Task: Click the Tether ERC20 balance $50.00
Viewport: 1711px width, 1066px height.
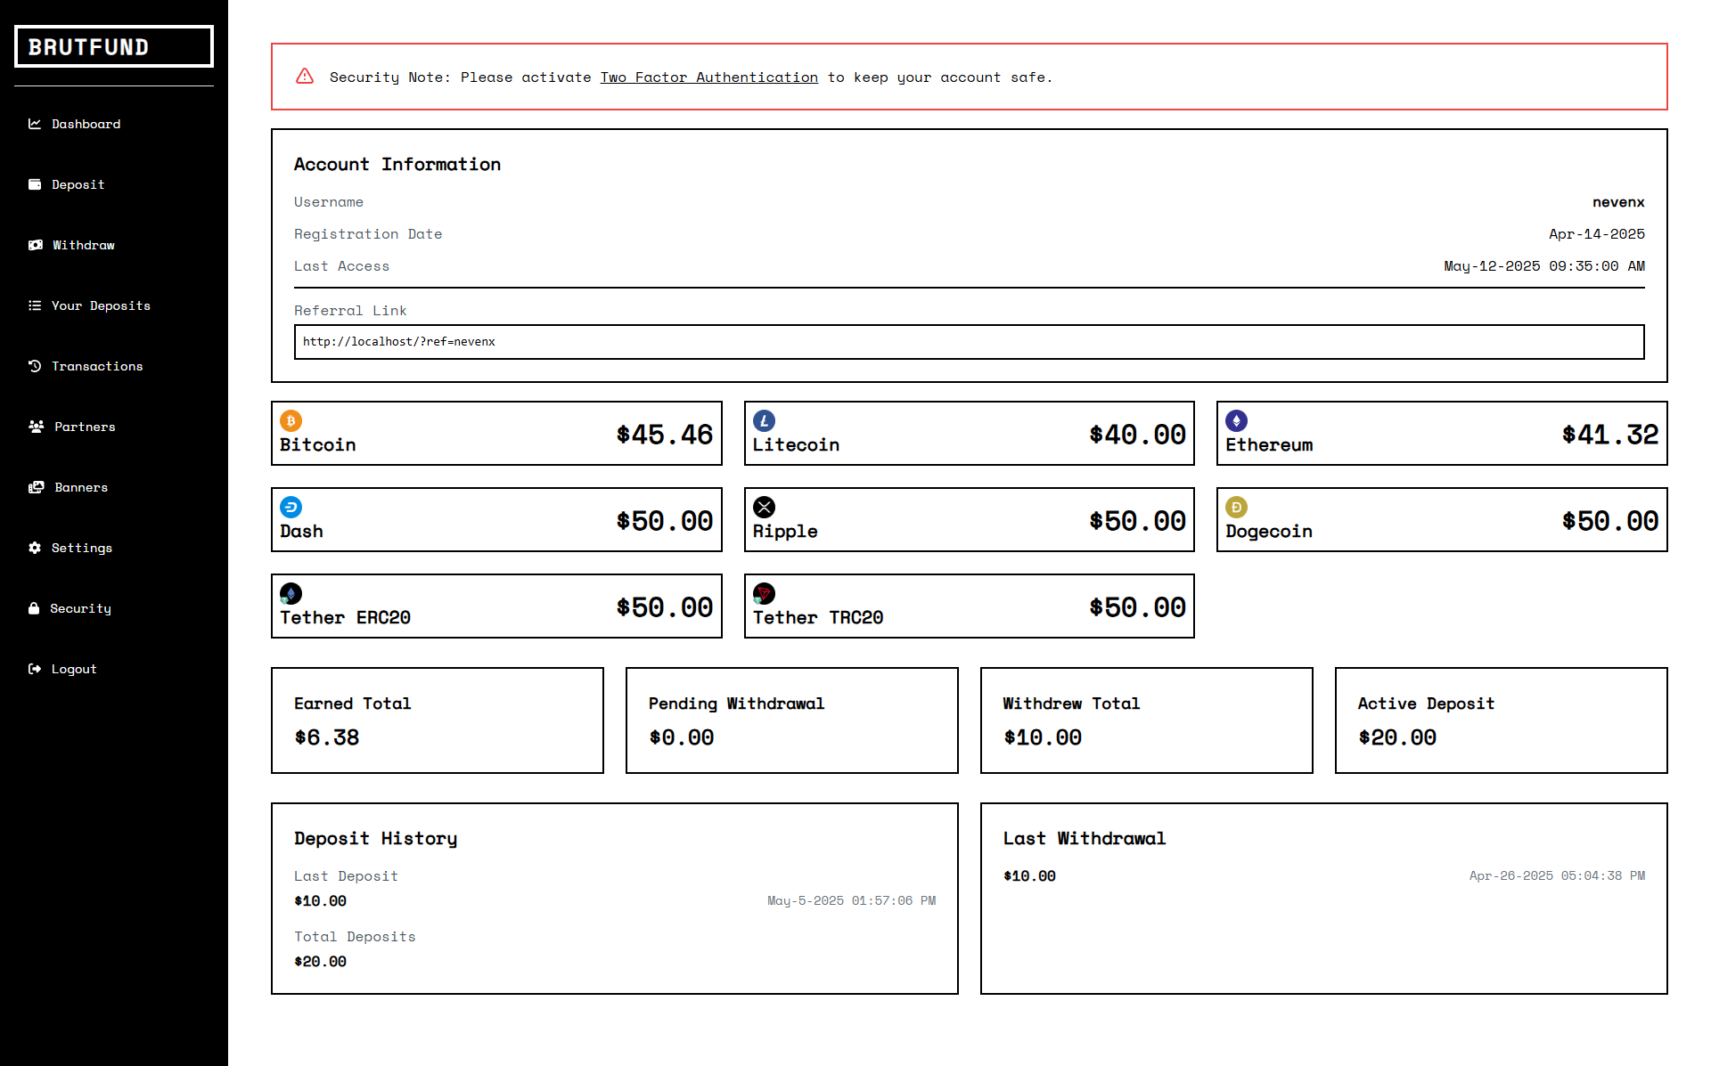Action: (x=664, y=607)
